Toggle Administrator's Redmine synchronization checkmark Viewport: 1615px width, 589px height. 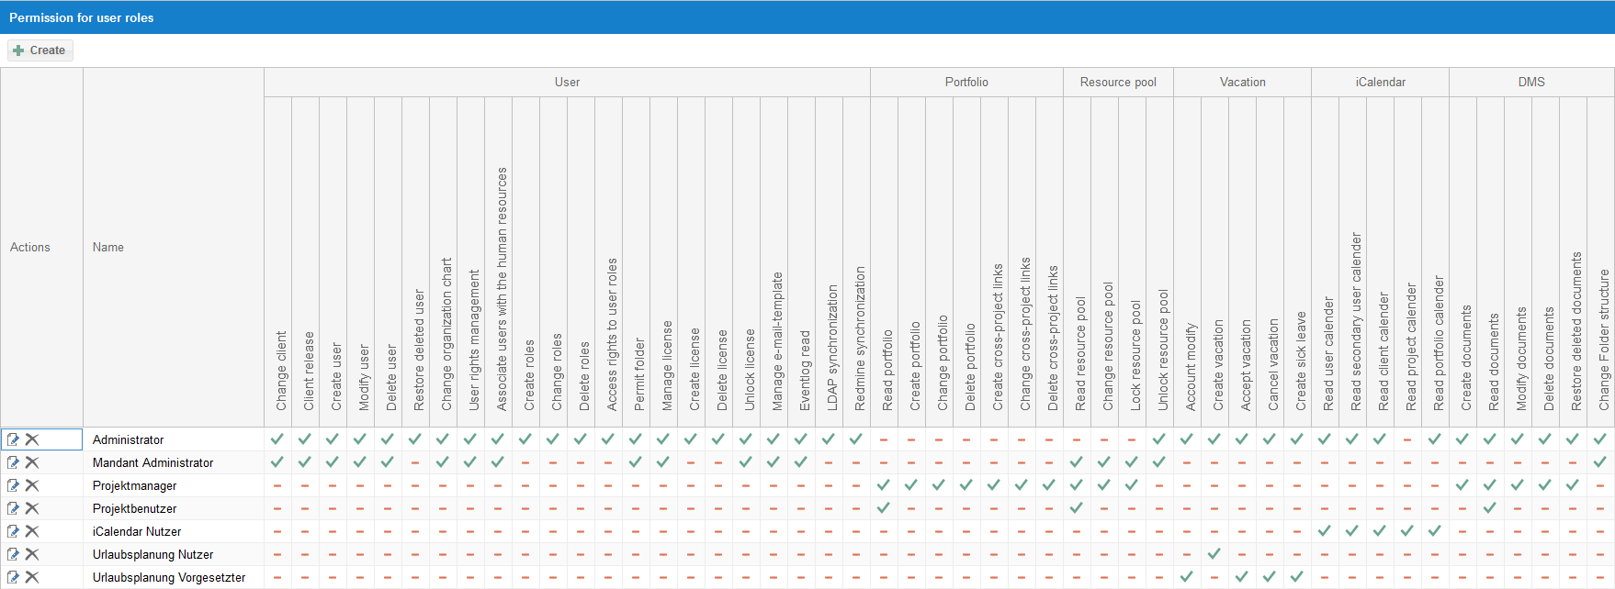point(856,439)
